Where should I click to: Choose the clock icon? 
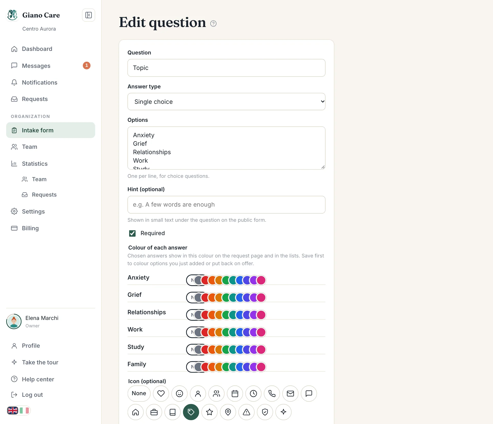253,393
